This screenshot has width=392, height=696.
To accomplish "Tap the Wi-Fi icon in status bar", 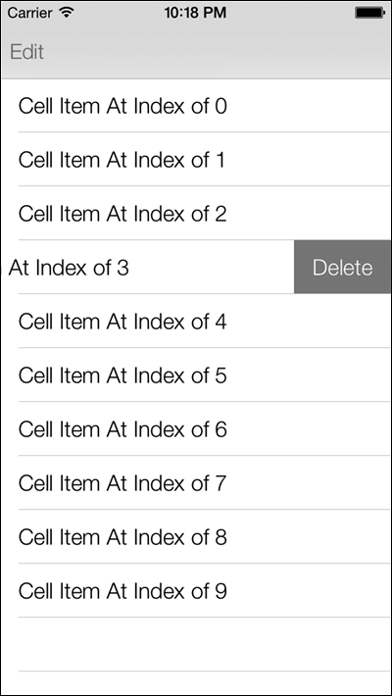I will (67, 13).
